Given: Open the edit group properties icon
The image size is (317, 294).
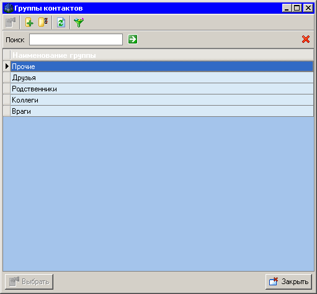Looking at the screenshot, I should pos(43,22).
